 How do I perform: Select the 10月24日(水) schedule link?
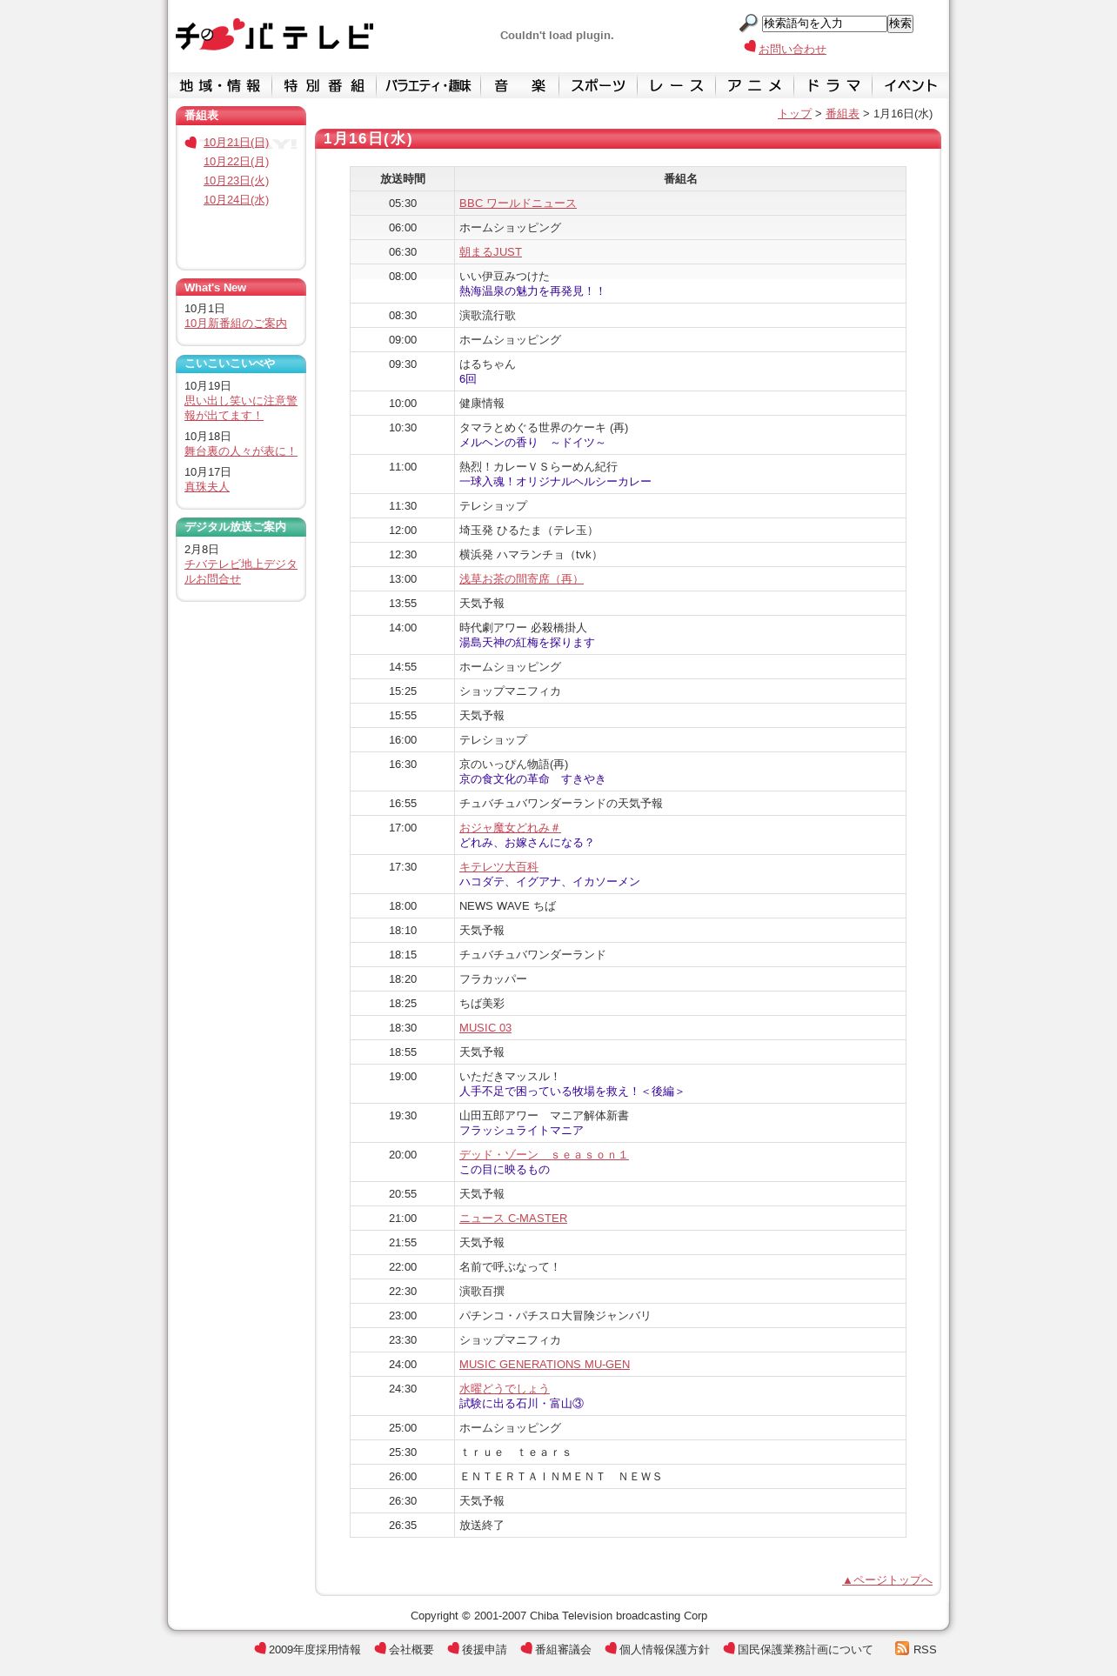[236, 200]
